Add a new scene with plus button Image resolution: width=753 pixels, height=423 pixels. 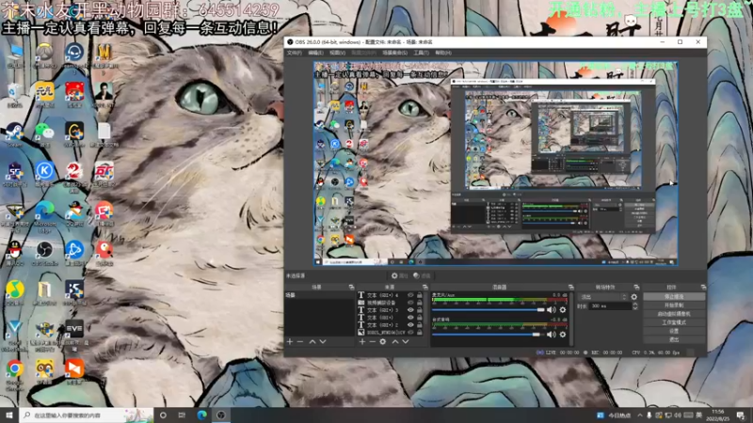(x=290, y=341)
